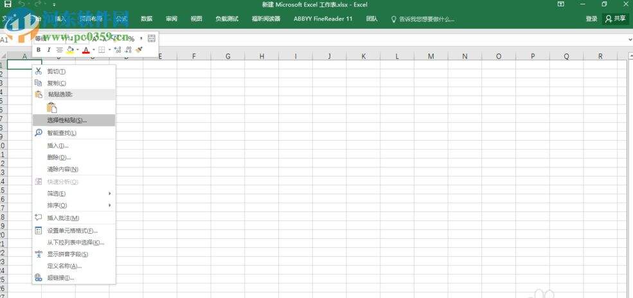This screenshot has height=298, width=633.
Task: Open the number format dropdown arrow beside percent
Action: tap(141, 39)
